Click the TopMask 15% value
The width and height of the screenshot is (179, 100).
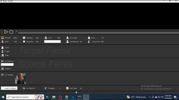click(37, 38)
